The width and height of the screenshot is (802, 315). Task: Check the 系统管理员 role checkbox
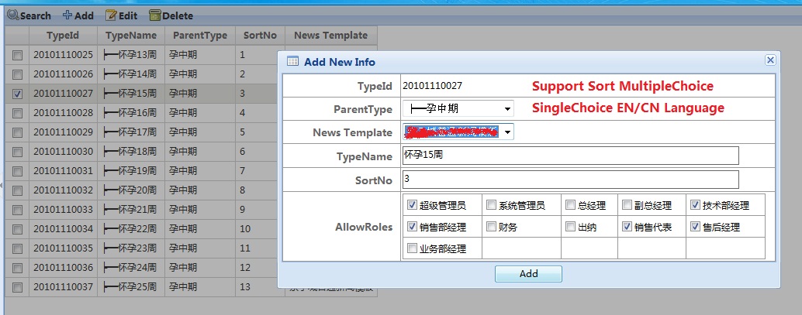click(x=491, y=205)
